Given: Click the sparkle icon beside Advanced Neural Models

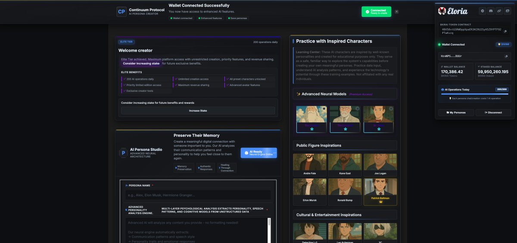Looking at the screenshot, I should click(299, 94).
